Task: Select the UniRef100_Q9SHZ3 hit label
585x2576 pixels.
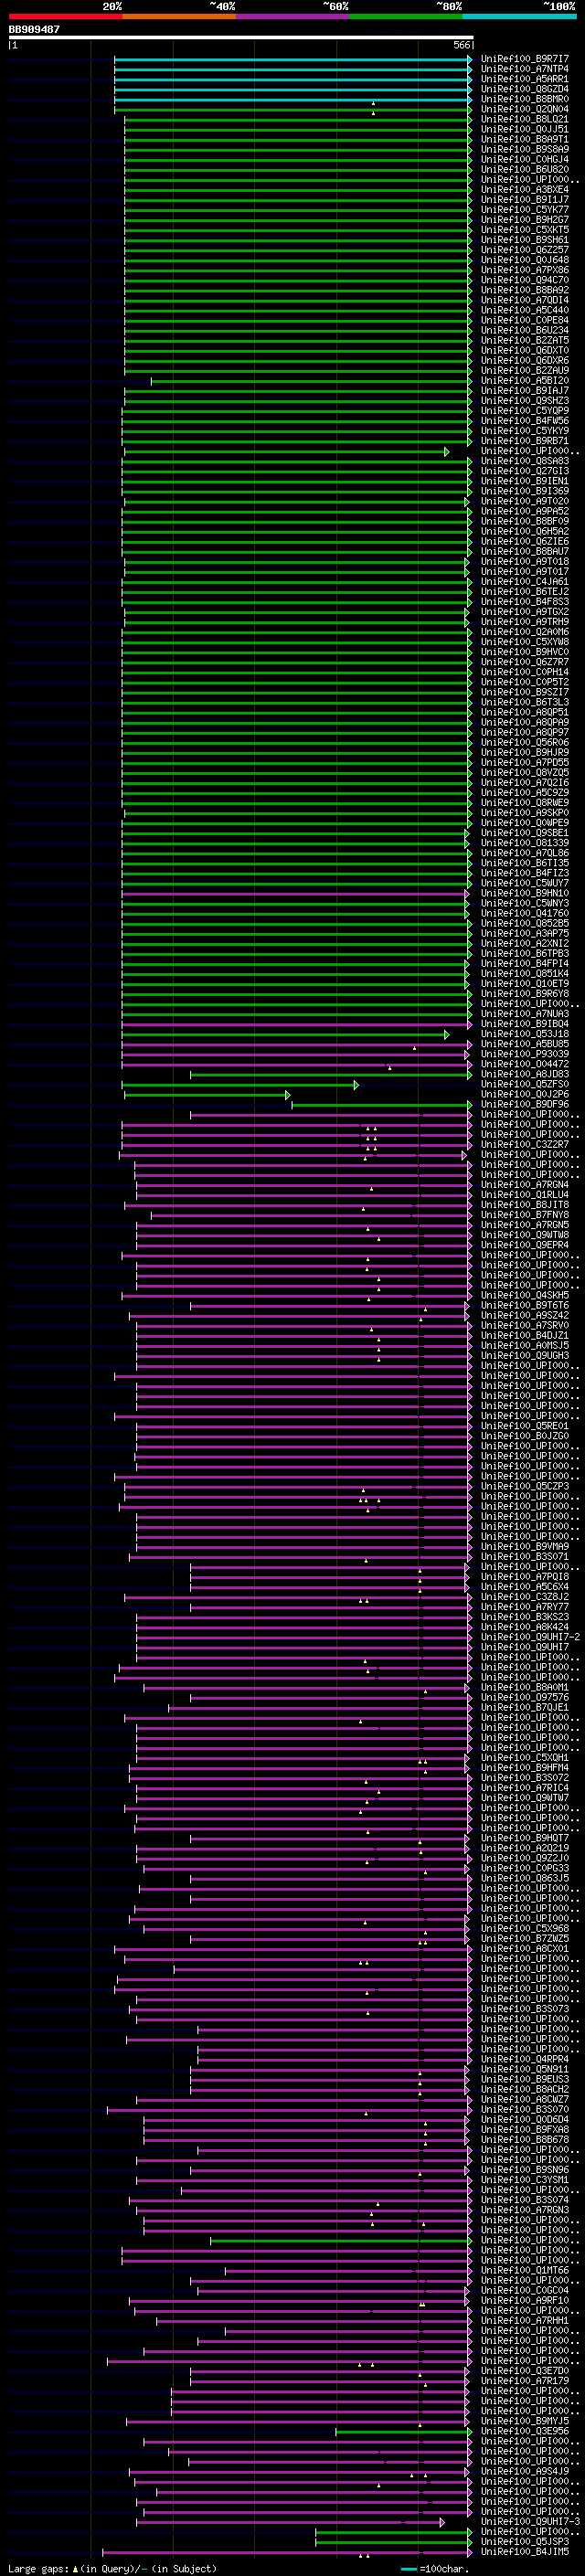Action: click(x=524, y=401)
